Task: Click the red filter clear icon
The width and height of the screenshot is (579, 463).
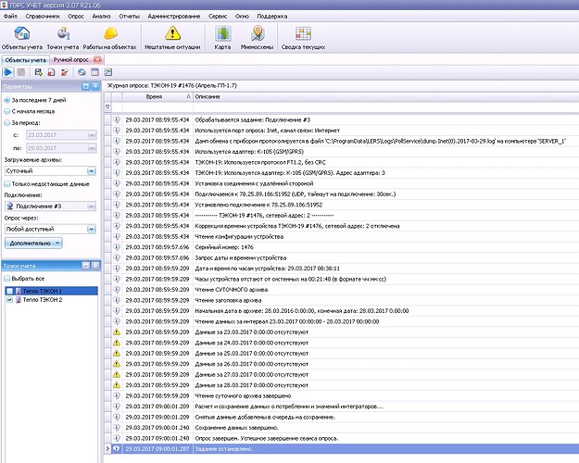Action: coord(64,72)
